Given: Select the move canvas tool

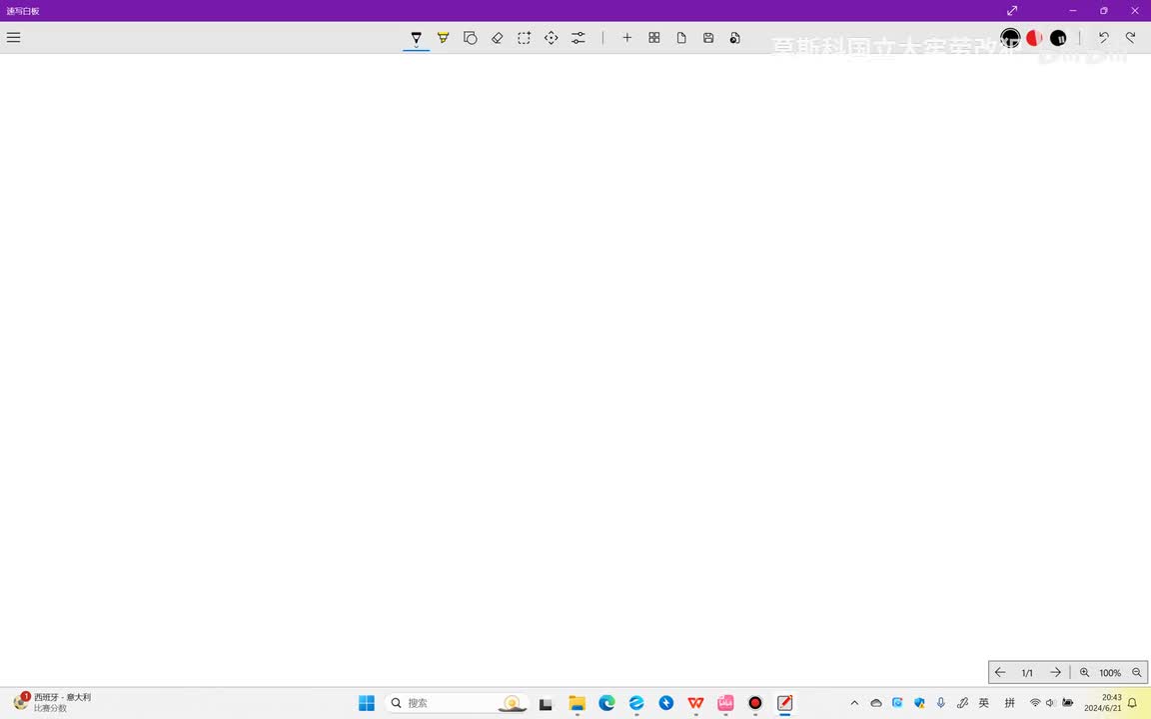Looking at the screenshot, I should [552, 37].
